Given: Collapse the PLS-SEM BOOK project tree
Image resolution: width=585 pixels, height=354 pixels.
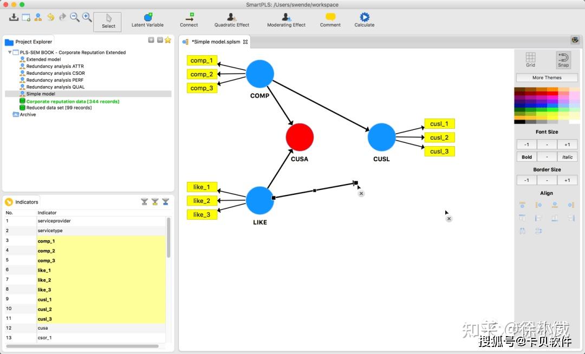Looking at the screenshot, I should tap(10, 53).
